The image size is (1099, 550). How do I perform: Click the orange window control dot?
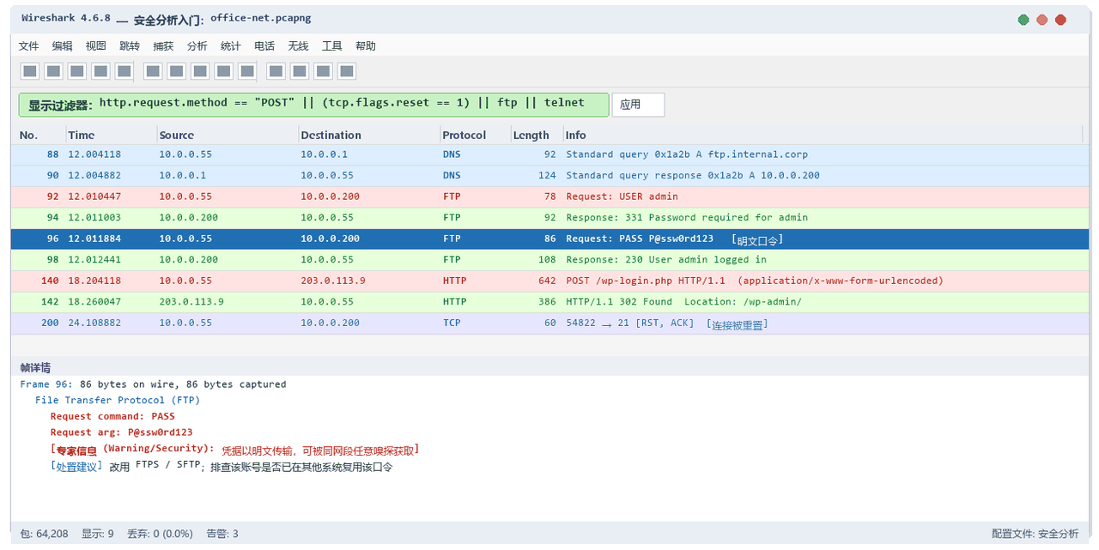coord(1042,20)
